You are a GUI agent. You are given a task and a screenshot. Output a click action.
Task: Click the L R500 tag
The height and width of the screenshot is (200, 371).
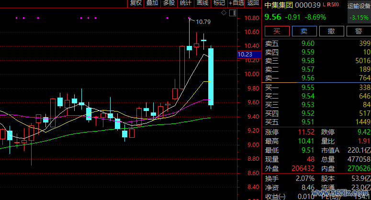tap(331, 4)
